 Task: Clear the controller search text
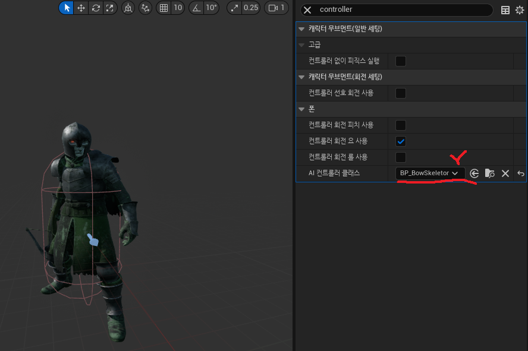[307, 10]
